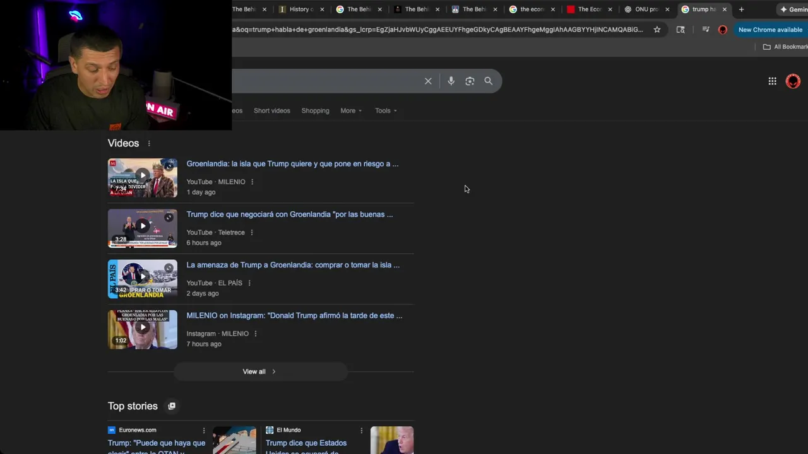Click '2 days ago' under EL PAÍS video
Viewport: 808px width, 454px height.
coord(203,294)
